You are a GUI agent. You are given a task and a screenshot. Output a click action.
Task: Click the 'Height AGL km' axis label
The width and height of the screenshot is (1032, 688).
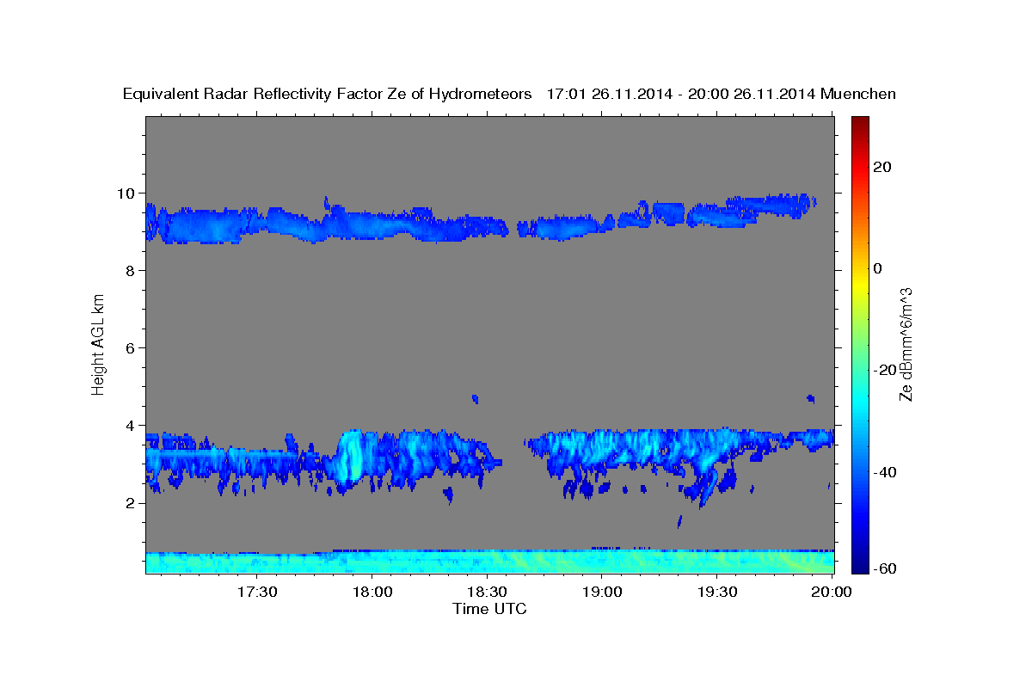(99, 344)
